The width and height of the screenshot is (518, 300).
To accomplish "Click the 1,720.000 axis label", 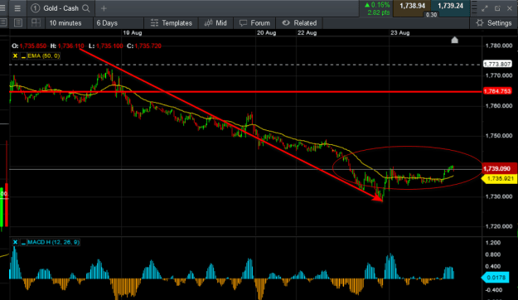I will point(499,226).
